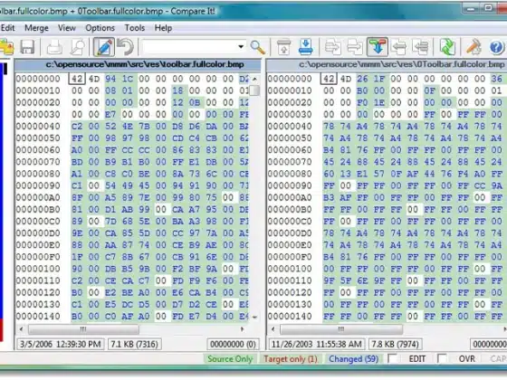Toggle the Edit mode pencil icon
The image size is (507, 380).
click(x=104, y=47)
